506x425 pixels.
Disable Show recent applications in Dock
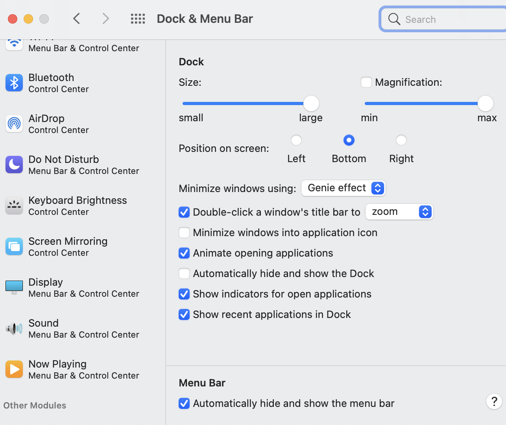click(x=184, y=314)
